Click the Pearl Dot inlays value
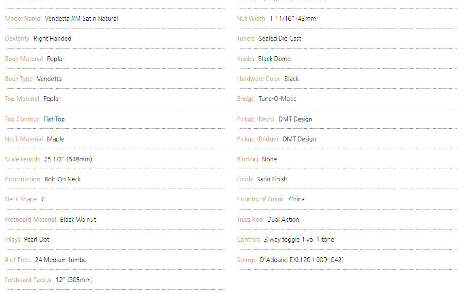The image size is (469, 293). tap(36, 240)
